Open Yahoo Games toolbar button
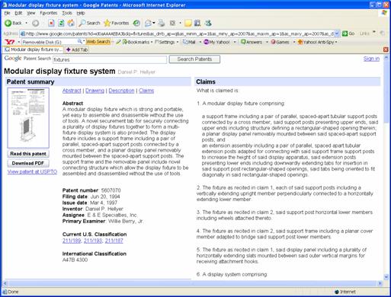 pyautogui.click(x=280, y=42)
